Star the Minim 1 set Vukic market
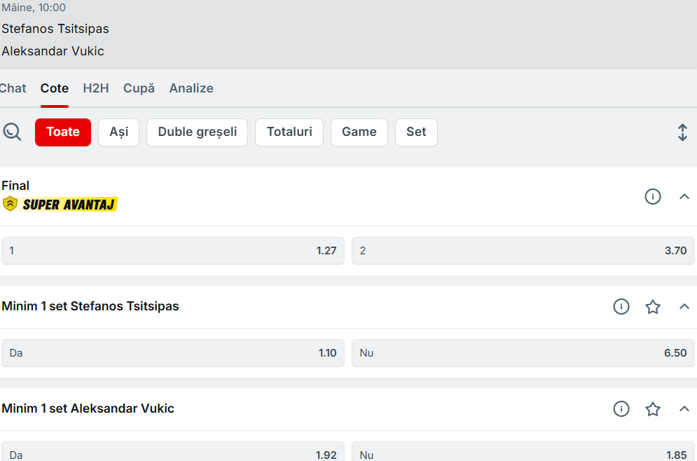 pos(652,409)
